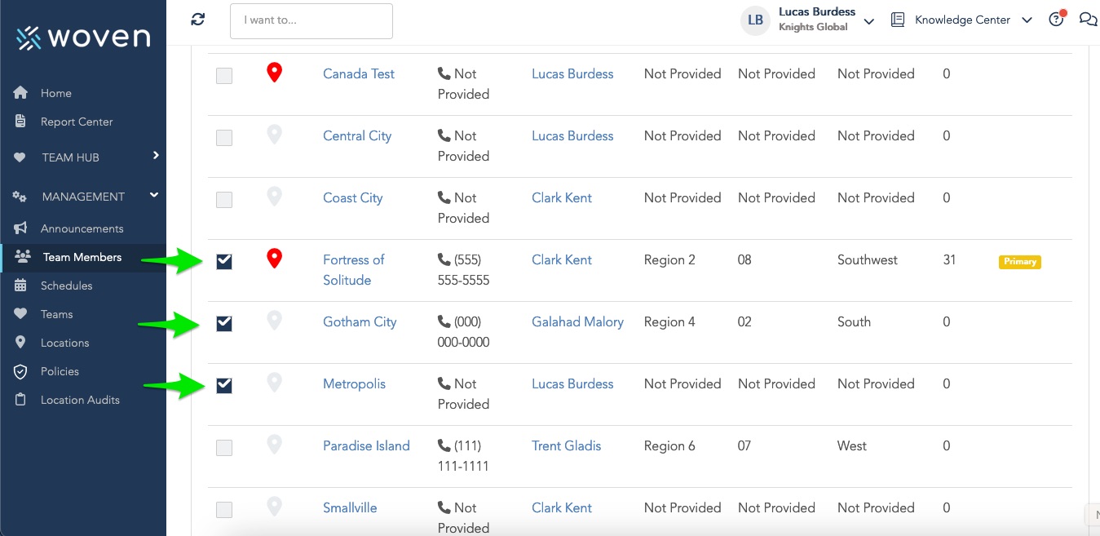The width and height of the screenshot is (1100, 536).
Task: Open Trent Gladis's profile link
Action: tap(567, 445)
